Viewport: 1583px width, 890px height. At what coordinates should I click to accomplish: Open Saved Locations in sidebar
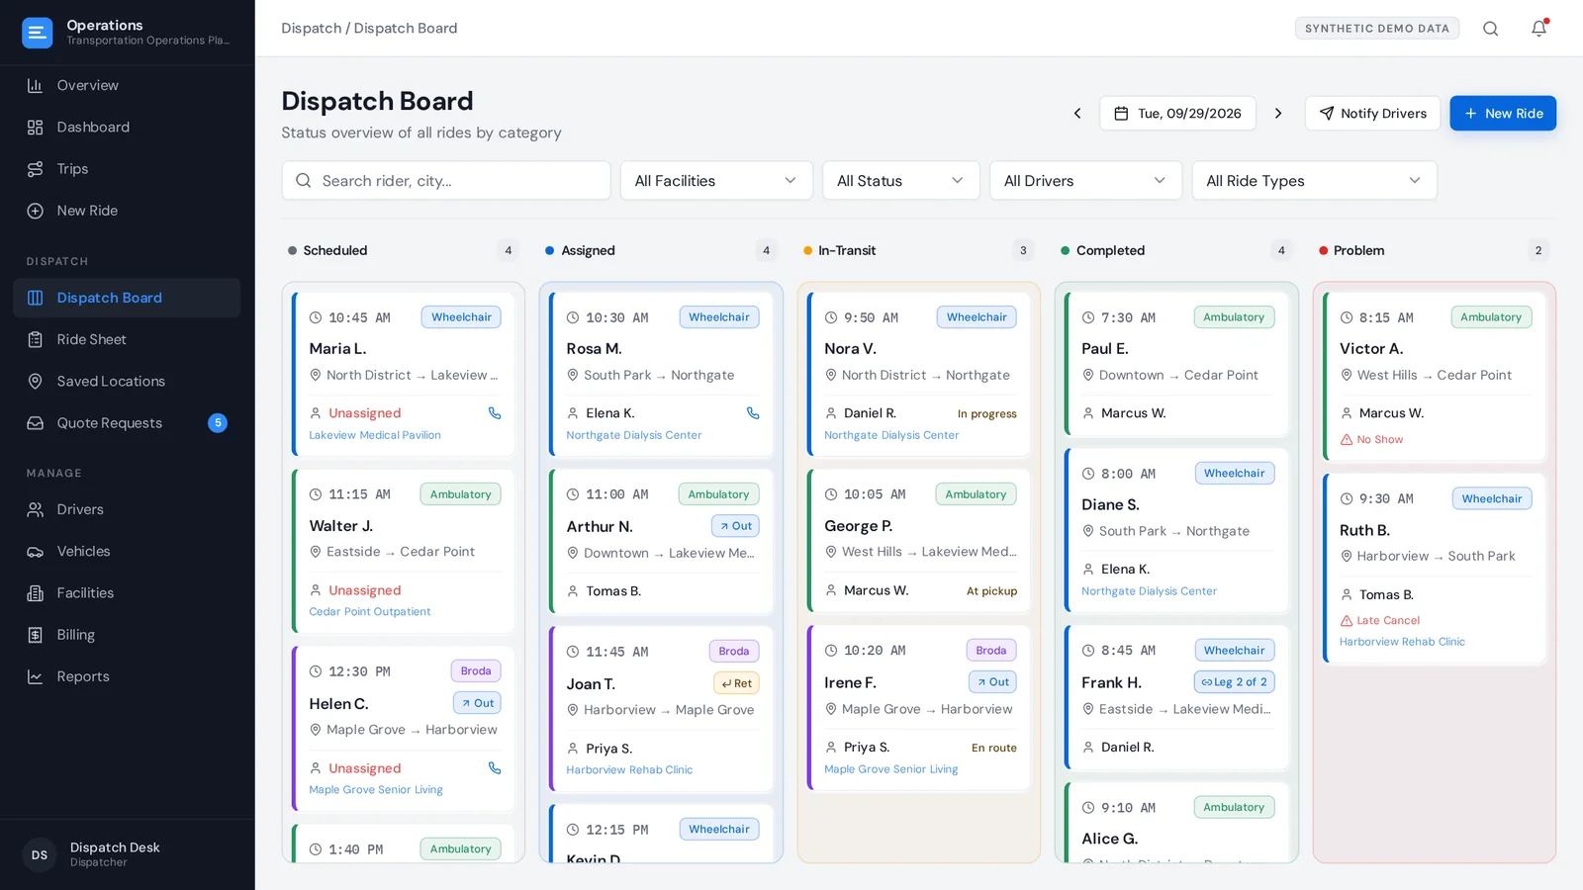[x=127, y=382]
